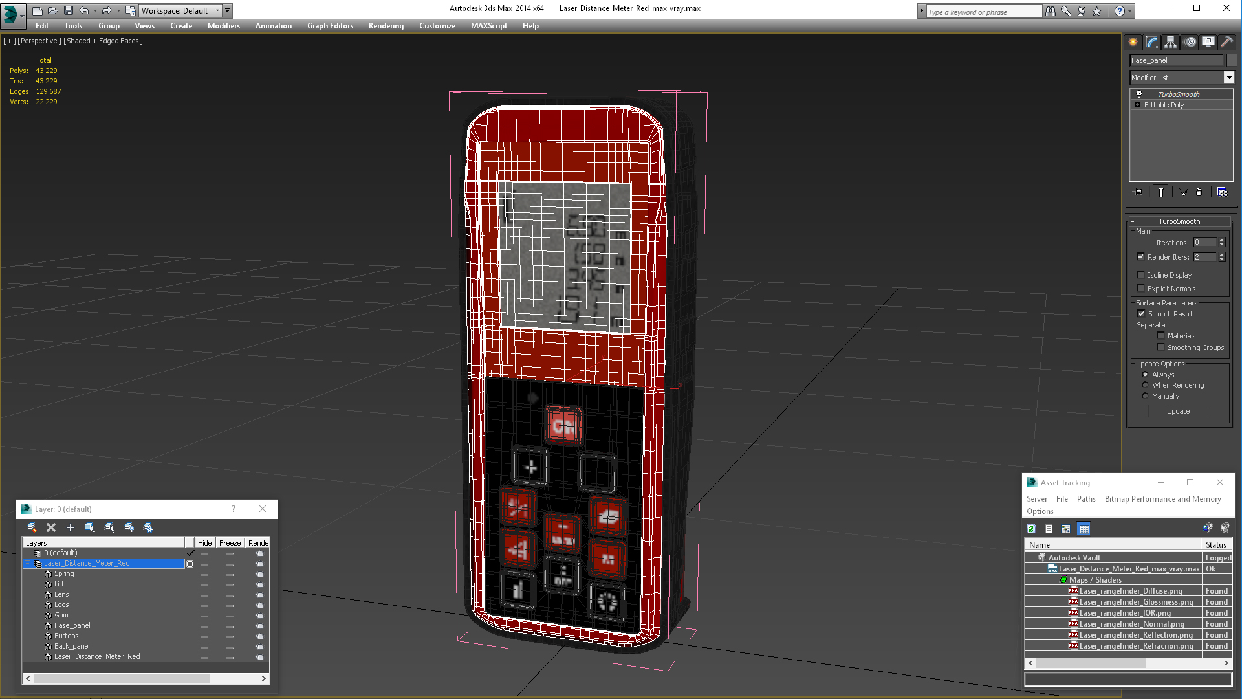Viewport: 1242px width, 699px height.
Task: Open the Graph Editors menu
Action: point(330,26)
